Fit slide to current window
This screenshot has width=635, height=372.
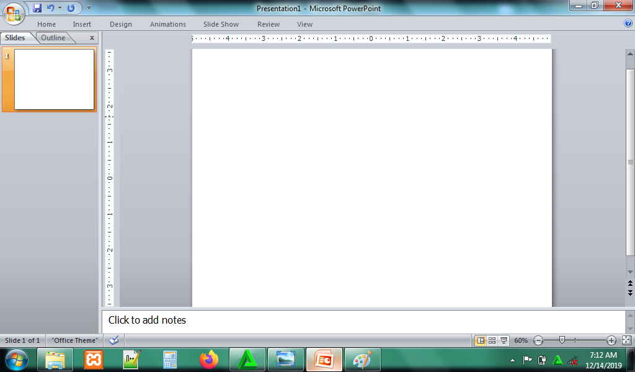pyautogui.click(x=626, y=340)
